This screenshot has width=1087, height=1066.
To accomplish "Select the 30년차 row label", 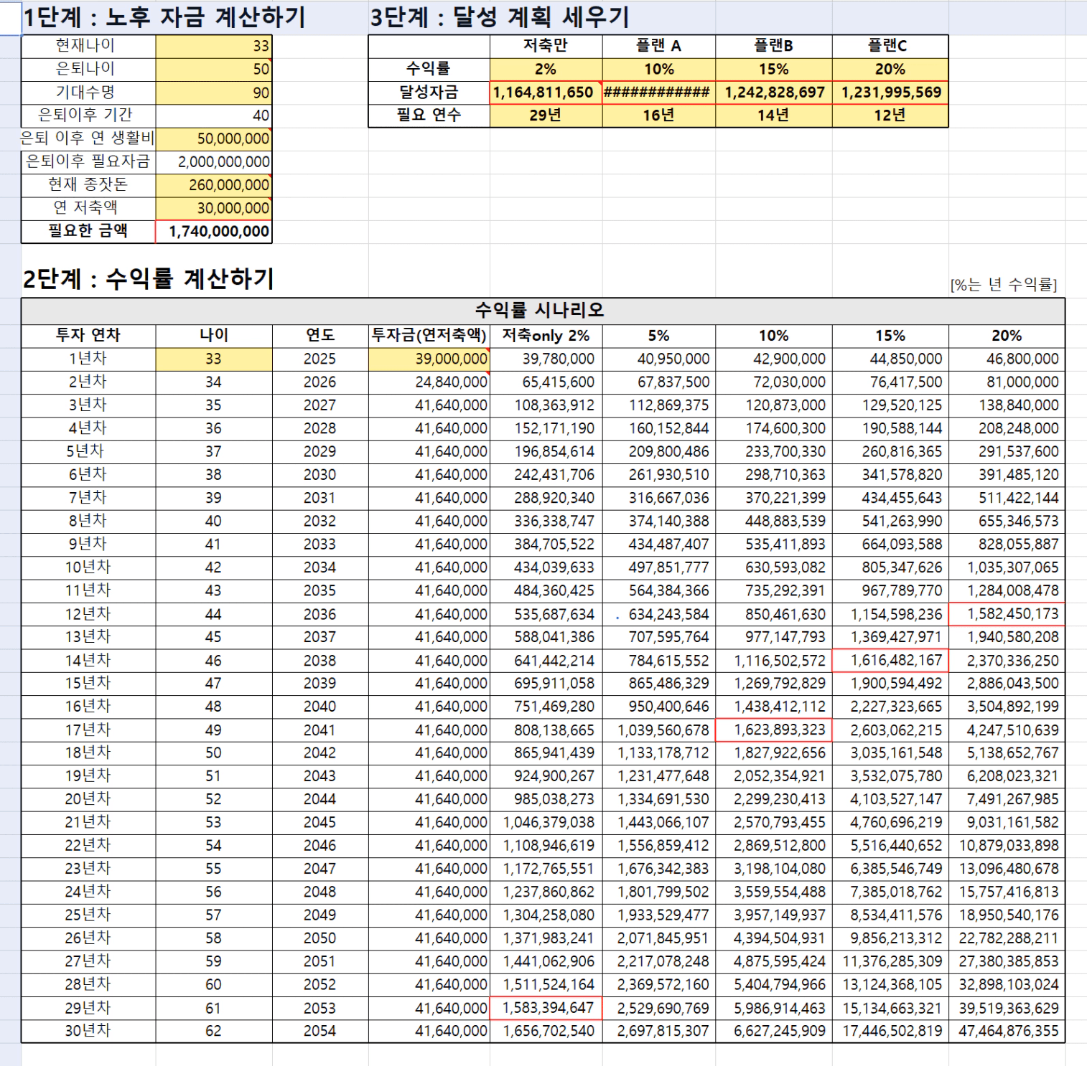I will coord(88,1031).
